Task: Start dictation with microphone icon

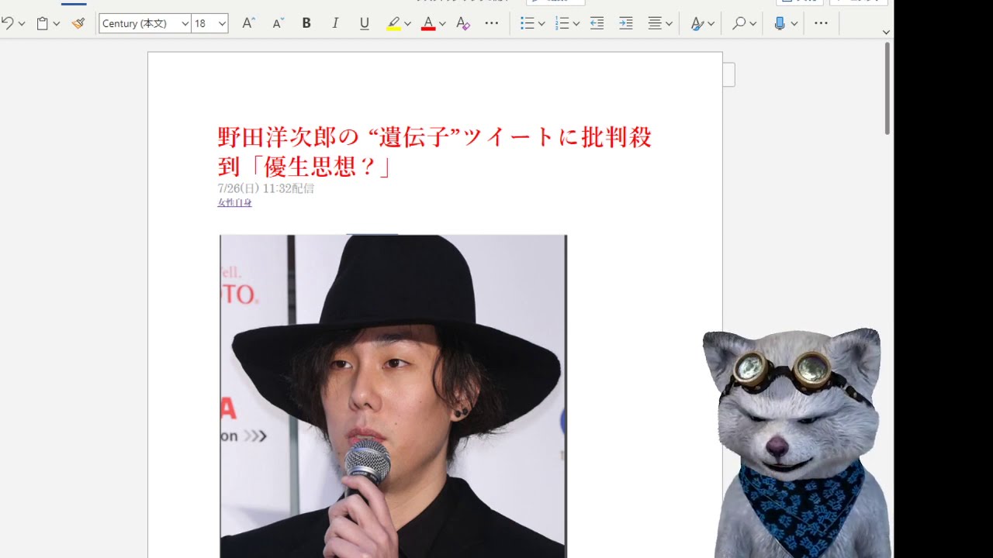Action: (780, 23)
